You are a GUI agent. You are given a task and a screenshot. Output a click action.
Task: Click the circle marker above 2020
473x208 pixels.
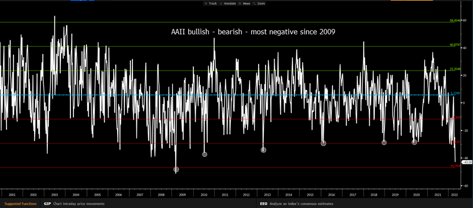click(415, 142)
